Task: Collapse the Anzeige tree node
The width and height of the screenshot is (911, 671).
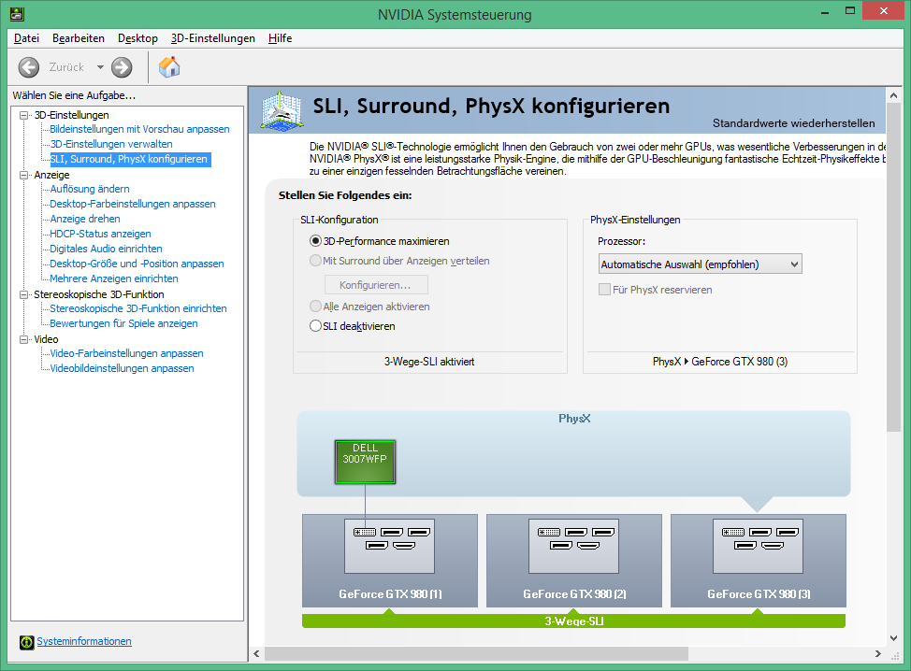Action: (x=23, y=175)
